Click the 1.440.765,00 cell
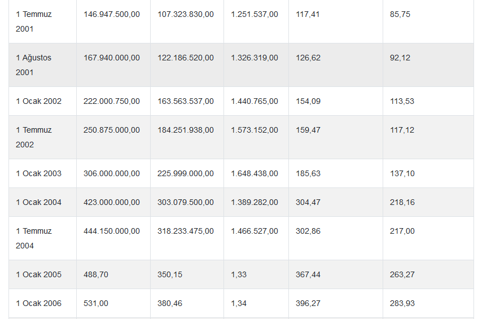Image resolution: width=491 pixels, height=319 pixels. click(255, 101)
